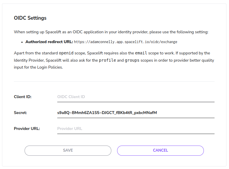Click the Provider URL input field
This screenshot has height=169, width=229.
click(136, 128)
